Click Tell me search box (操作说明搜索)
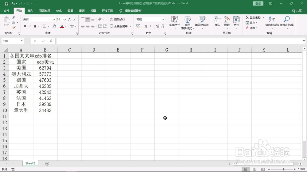 click(x=133, y=11)
